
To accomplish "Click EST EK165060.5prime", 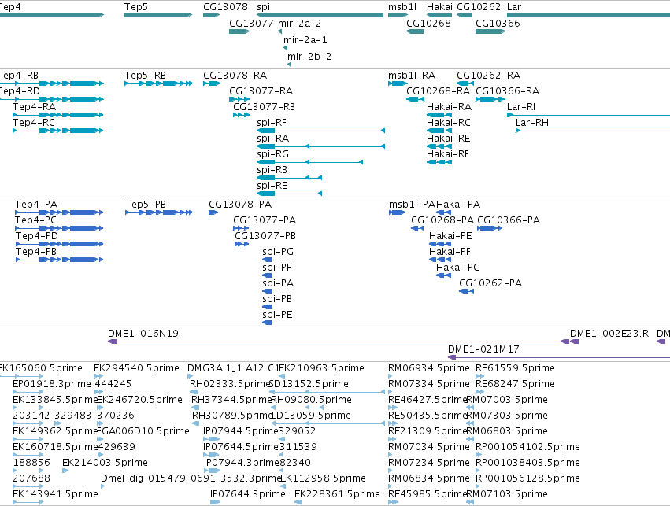I will (41, 368).
